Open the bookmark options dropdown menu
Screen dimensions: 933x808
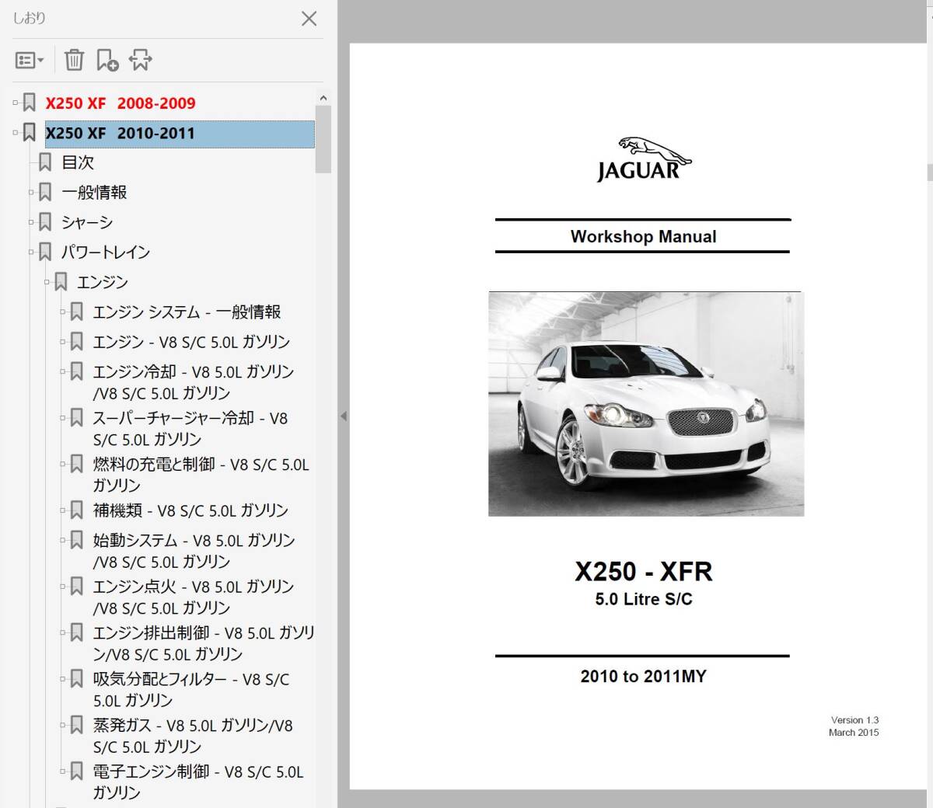point(30,60)
